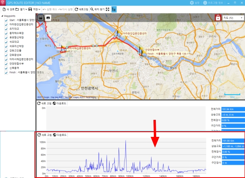Save the route with 저장
The width and height of the screenshot is (245, 178).
[33, 9]
